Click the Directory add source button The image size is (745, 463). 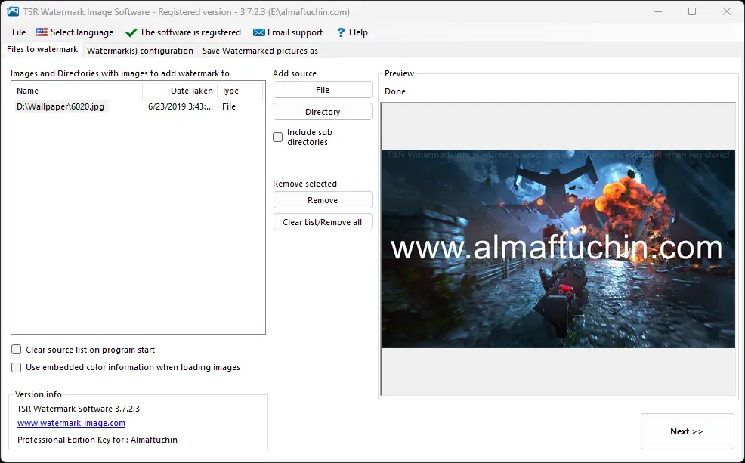pyautogui.click(x=323, y=112)
